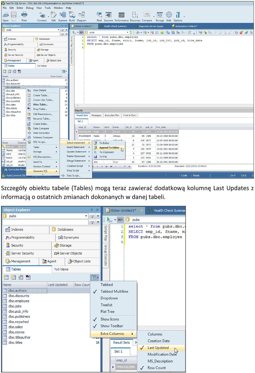Open the Debug menu
Viewport: 255px width, 373px height.
point(30,8)
